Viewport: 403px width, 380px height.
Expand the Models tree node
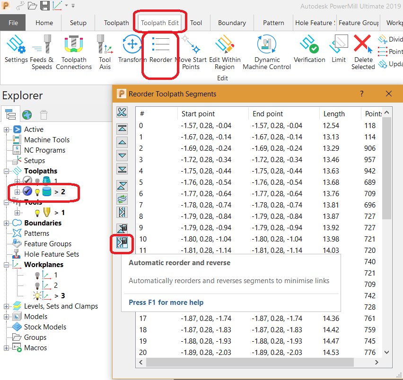[x=7, y=316]
